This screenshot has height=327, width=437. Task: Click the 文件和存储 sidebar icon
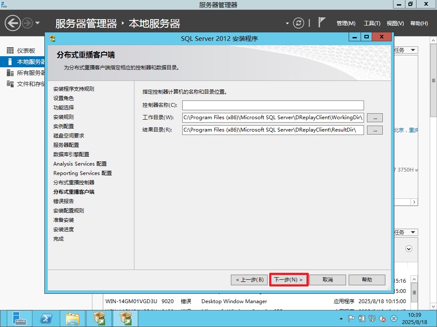[10, 84]
